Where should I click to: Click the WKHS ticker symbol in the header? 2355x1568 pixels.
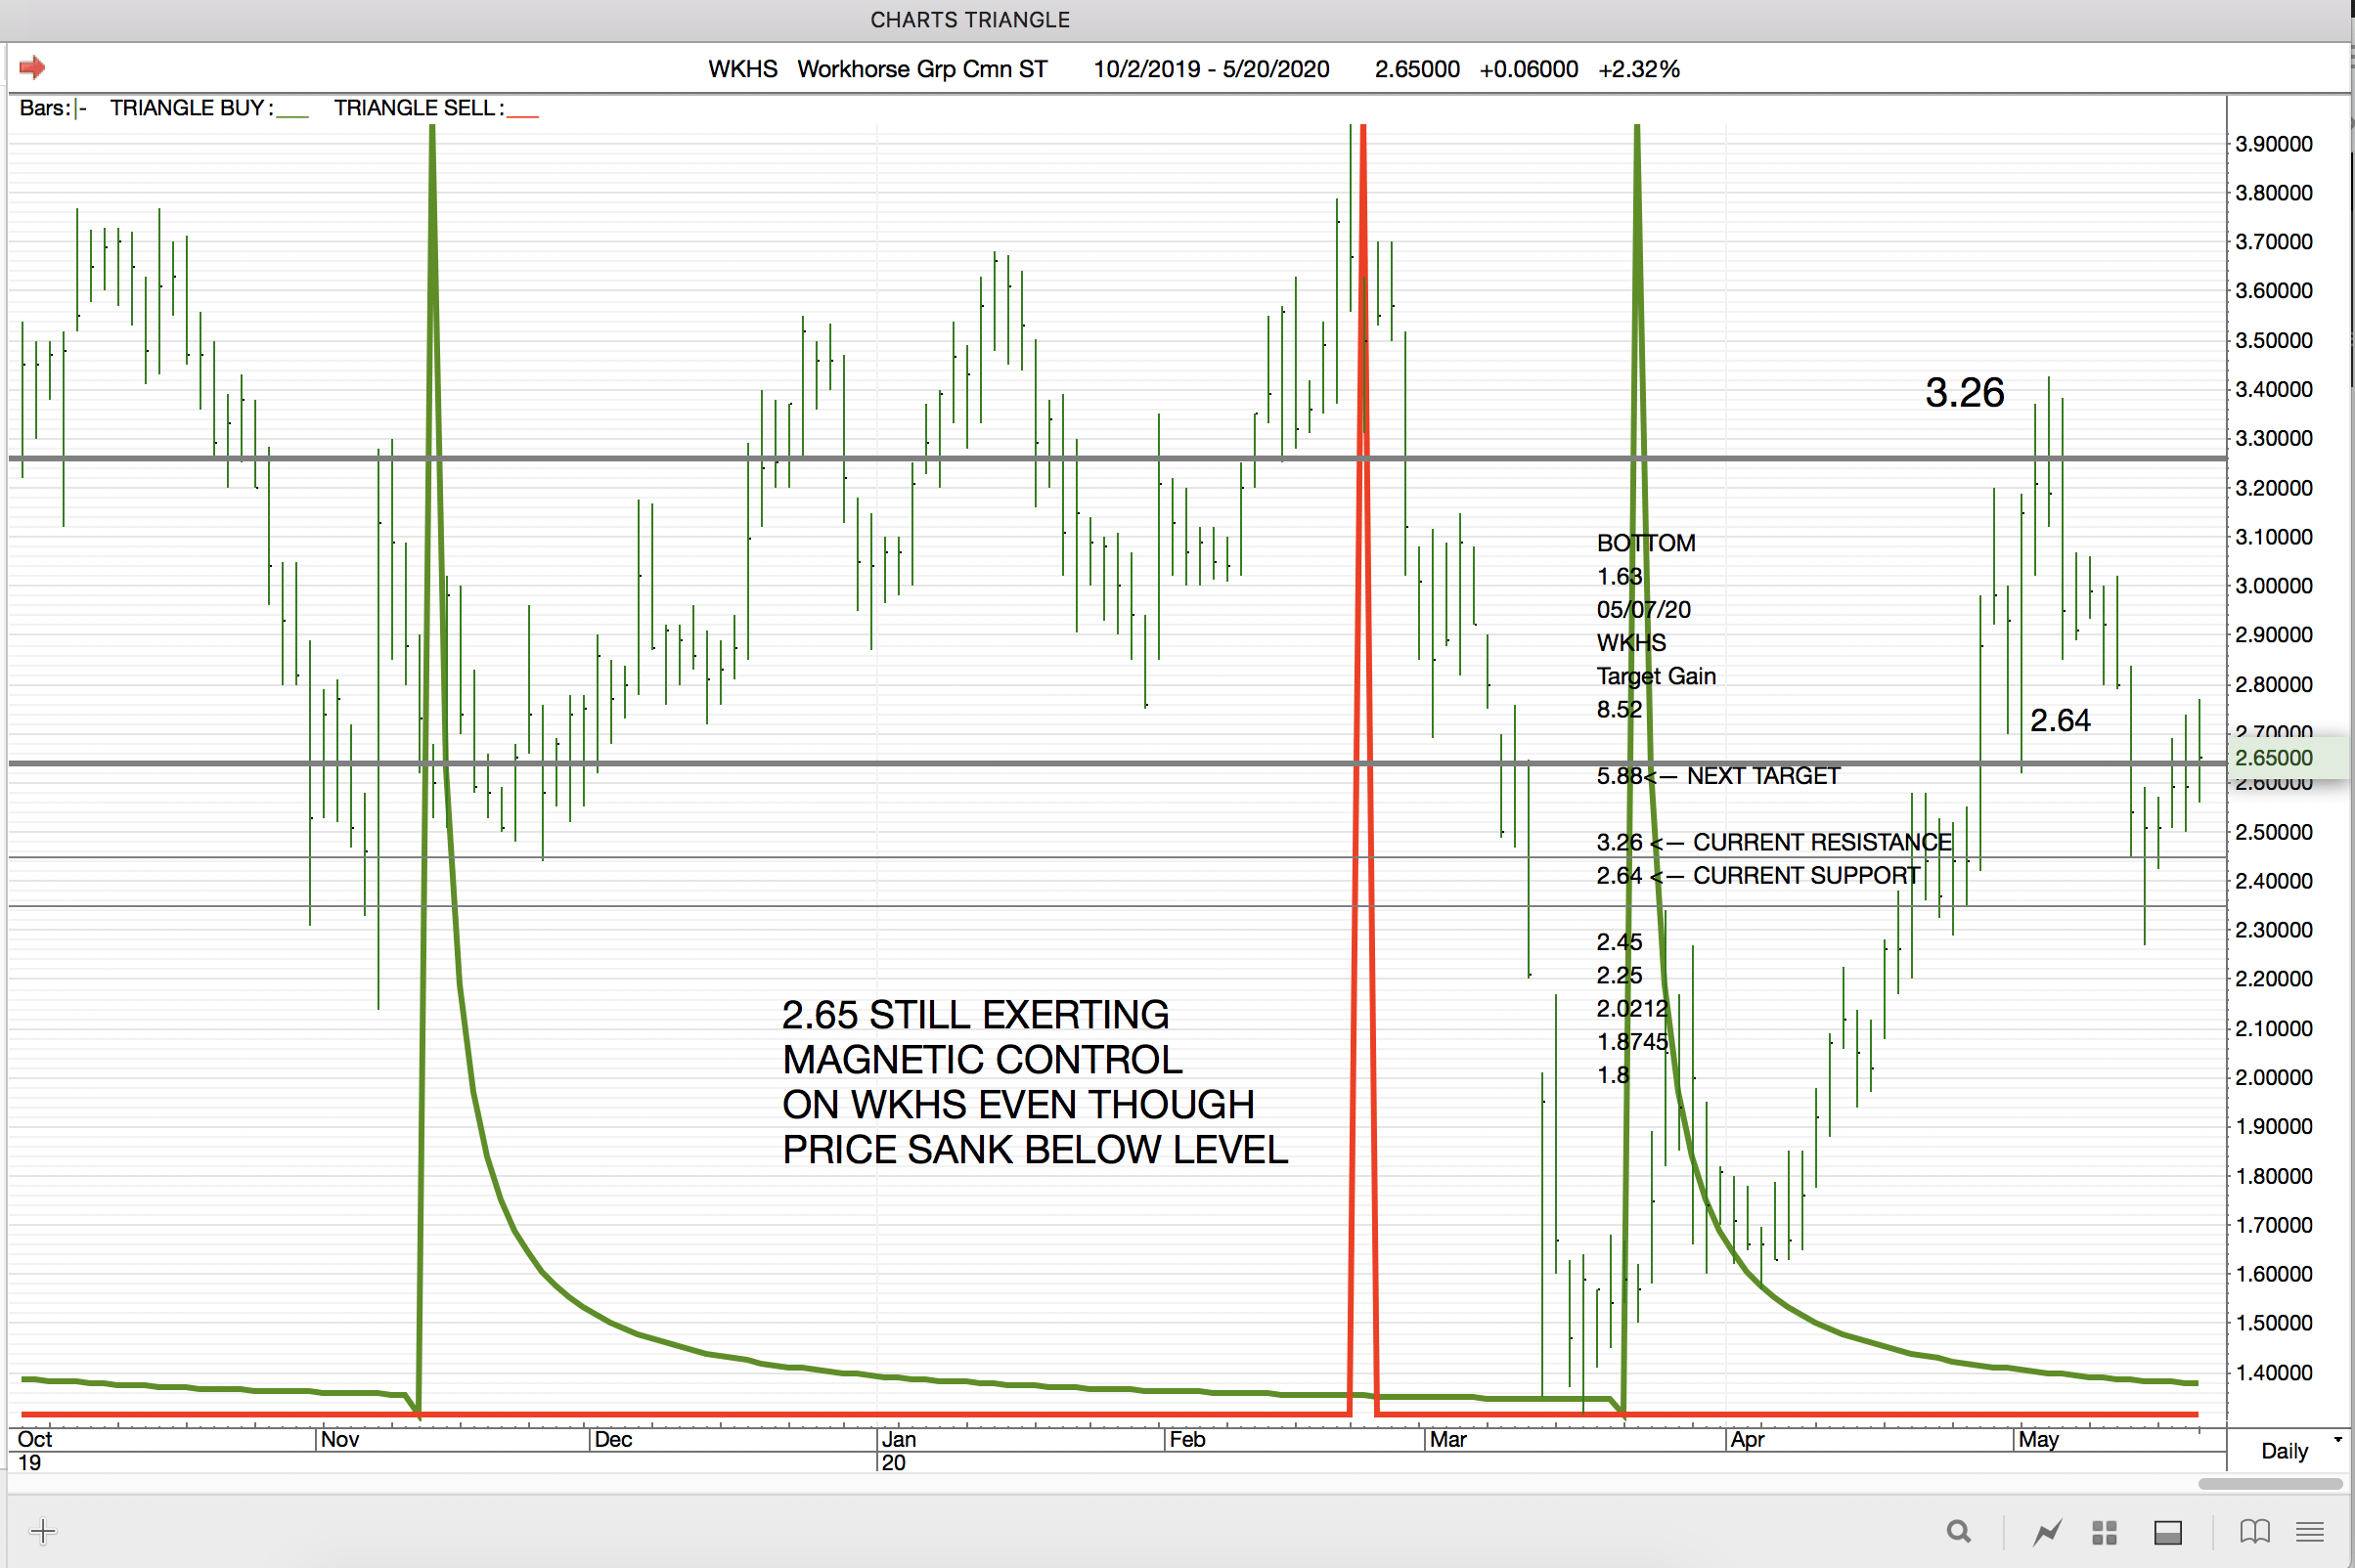(742, 69)
